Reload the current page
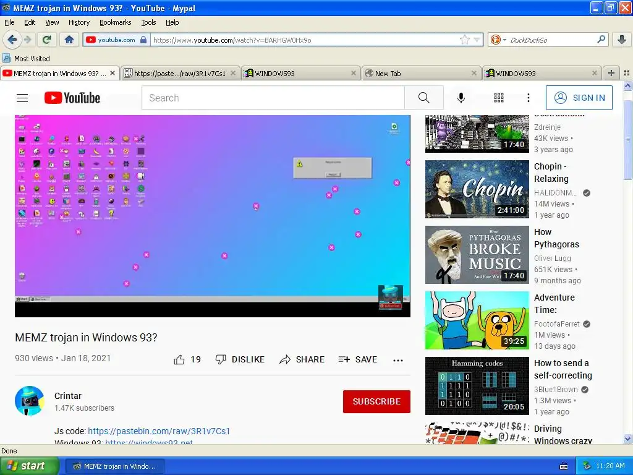This screenshot has height=475, width=633. point(47,40)
